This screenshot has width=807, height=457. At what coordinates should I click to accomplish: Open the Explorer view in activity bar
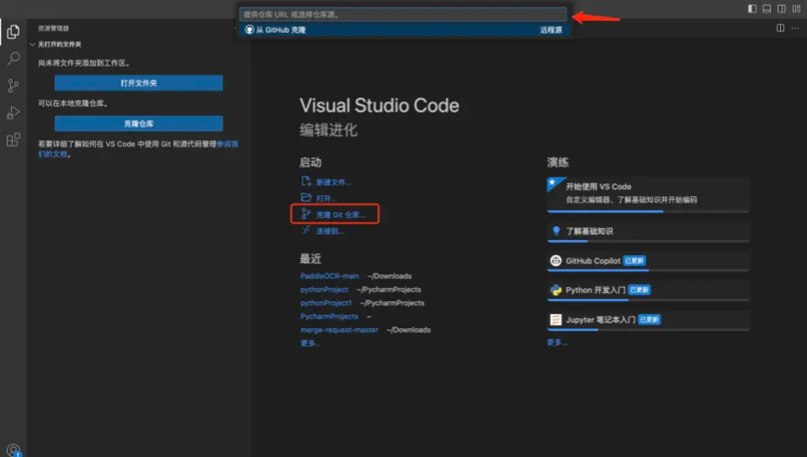click(x=13, y=32)
